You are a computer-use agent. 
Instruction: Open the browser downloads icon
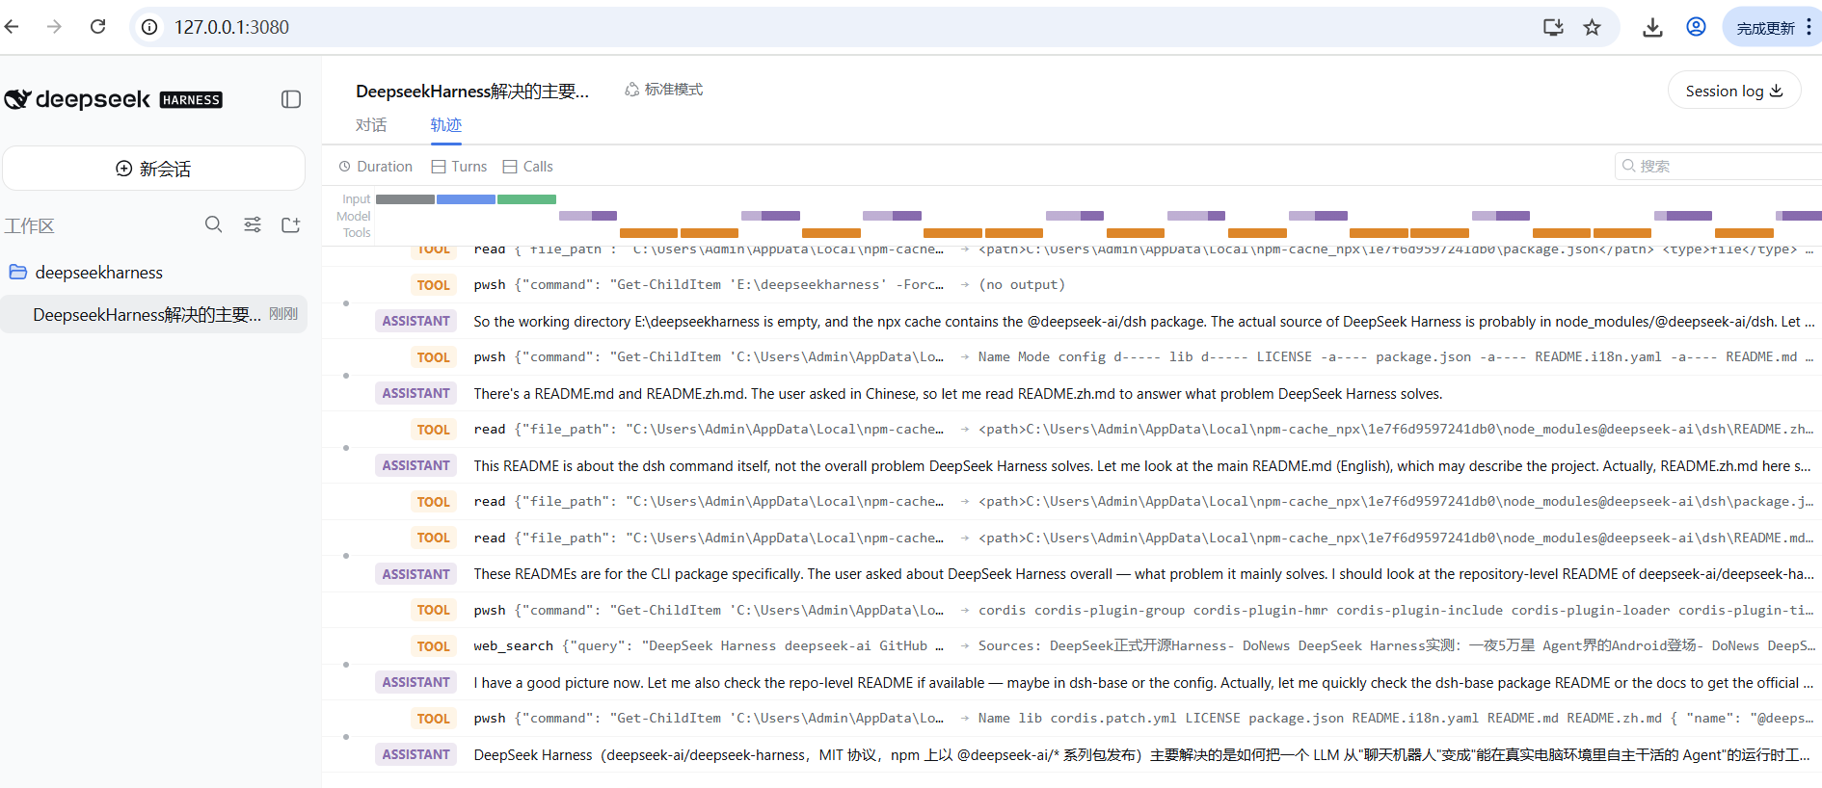(1652, 27)
